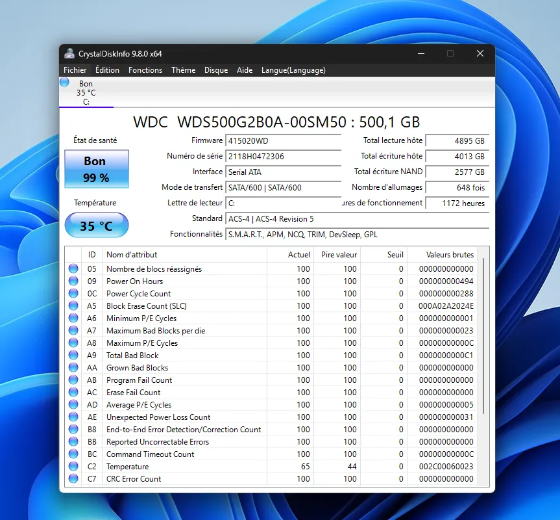Click the Seuil column header
Image resolution: width=560 pixels, height=520 pixels.
(384, 255)
